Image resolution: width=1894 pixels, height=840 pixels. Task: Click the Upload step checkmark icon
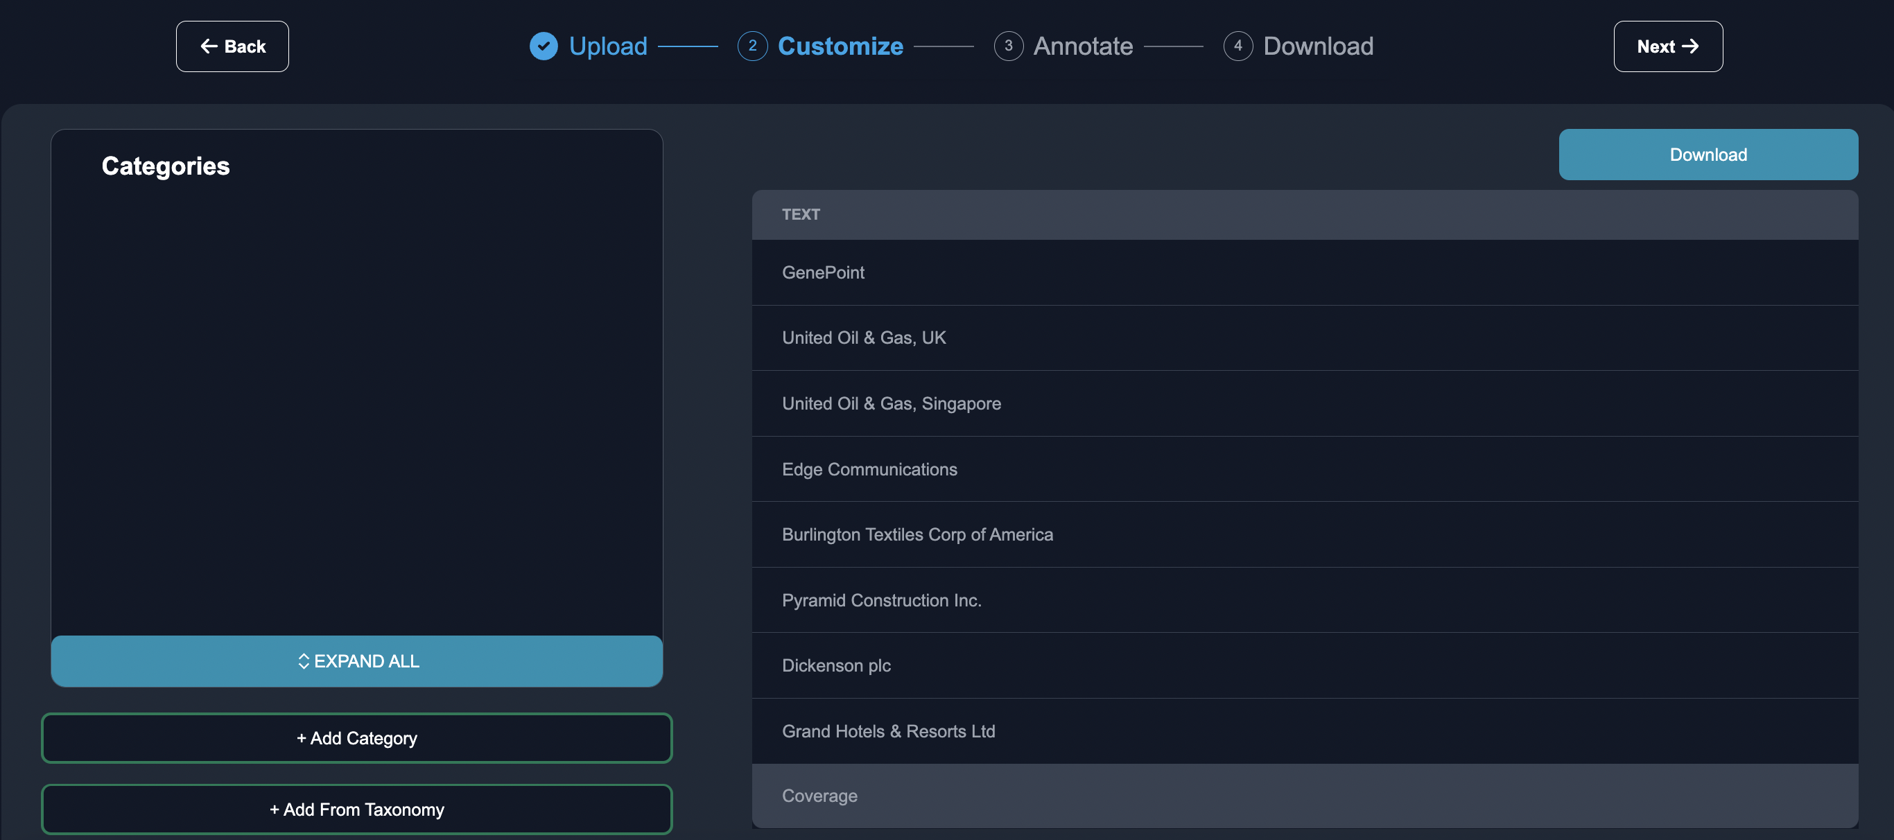tap(544, 46)
